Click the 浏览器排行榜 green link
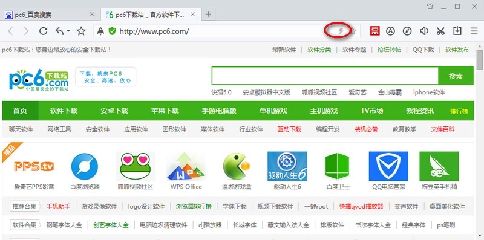Viewport: 484px width, 240px height. [194, 206]
